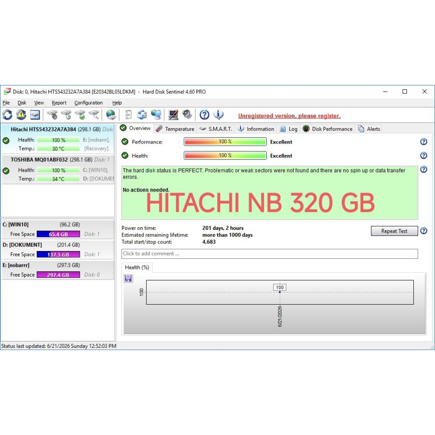Open the Disk menu
Screen dimensions: 435x435
[x=22, y=103]
